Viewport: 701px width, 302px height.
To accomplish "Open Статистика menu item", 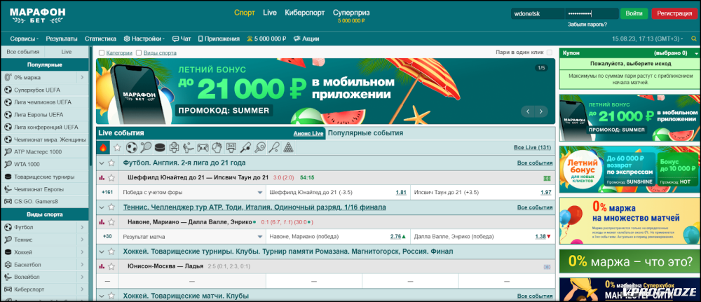I will point(100,39).
